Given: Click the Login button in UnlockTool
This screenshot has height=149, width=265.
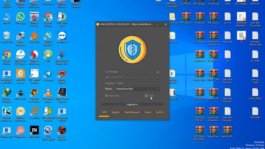Looking at the screenshot, I should [149, 96].
